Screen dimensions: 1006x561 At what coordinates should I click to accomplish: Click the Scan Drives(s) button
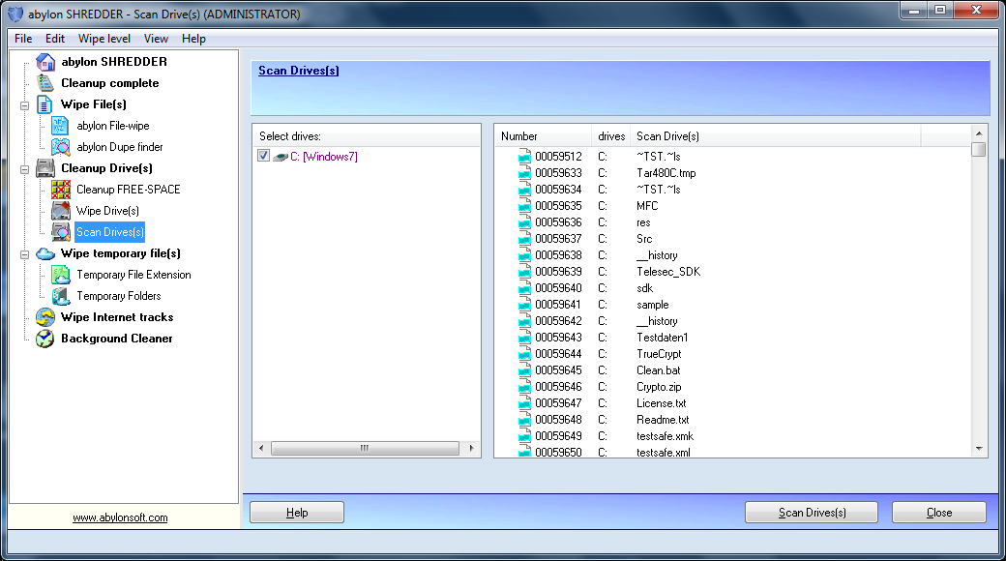tap(812, 513)
